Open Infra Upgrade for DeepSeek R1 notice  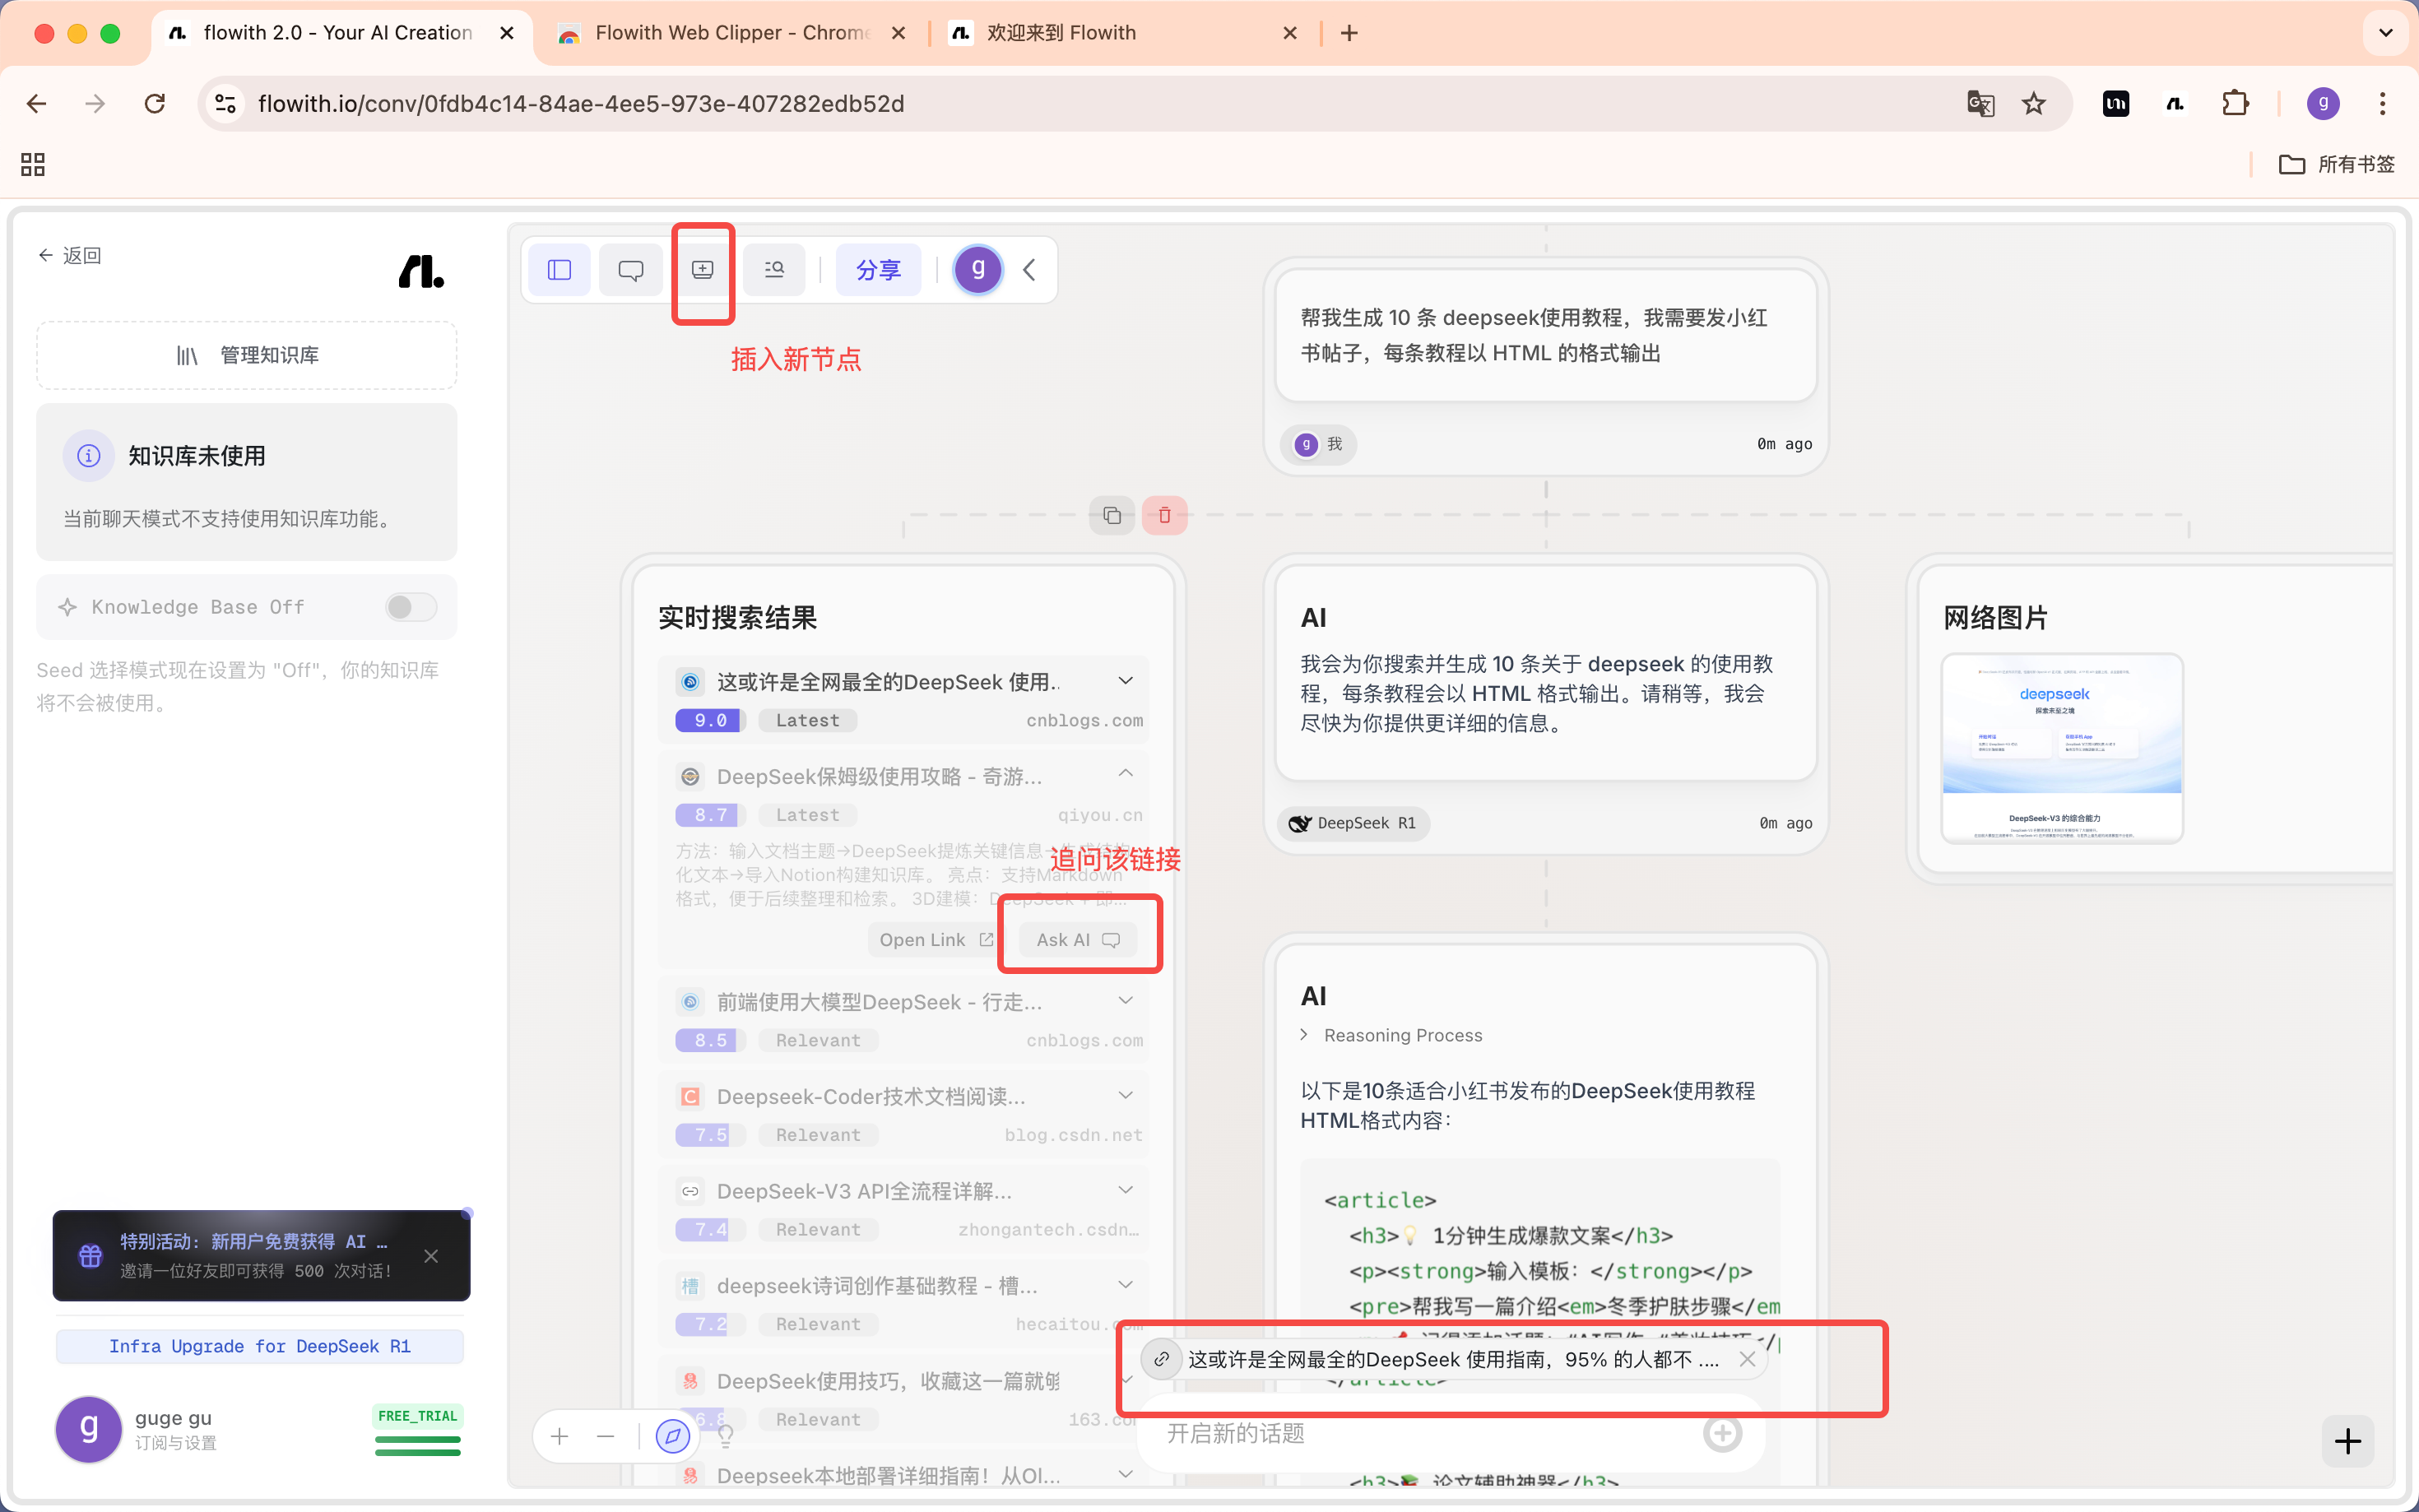pos(260,1347)
